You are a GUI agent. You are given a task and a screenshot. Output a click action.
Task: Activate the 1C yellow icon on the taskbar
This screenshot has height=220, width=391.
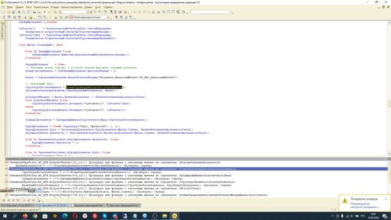pos(175,216)
